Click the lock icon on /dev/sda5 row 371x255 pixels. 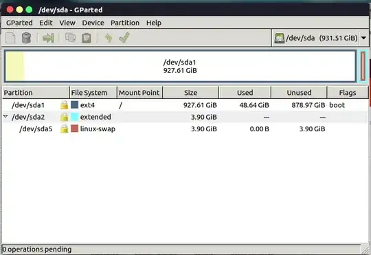coord(64,129)
